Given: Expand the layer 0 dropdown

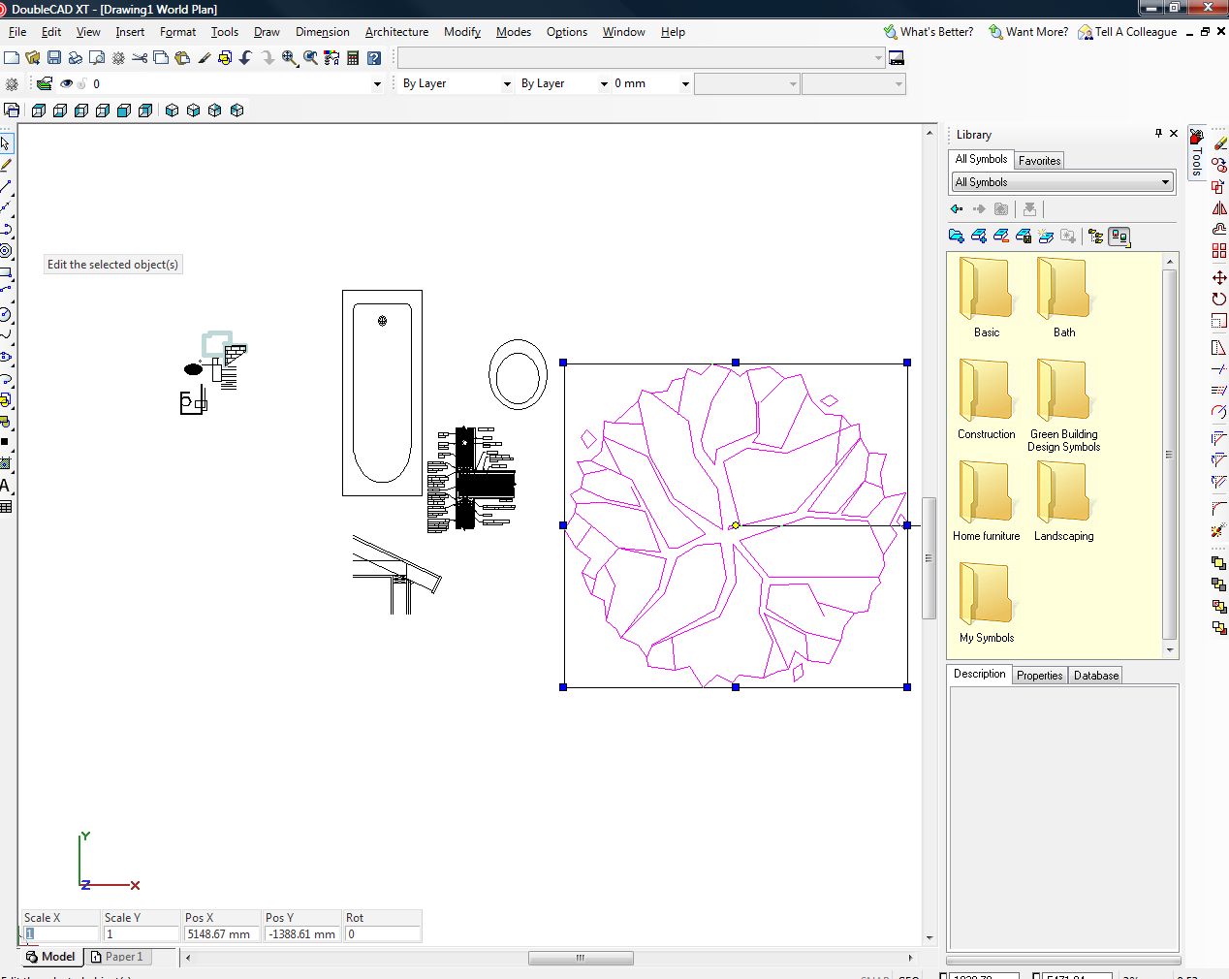Looking at the screenshot, I should (377, 84).
